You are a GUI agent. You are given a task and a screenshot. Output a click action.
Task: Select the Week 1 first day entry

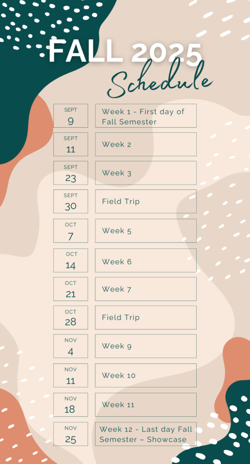click(146, 116)
